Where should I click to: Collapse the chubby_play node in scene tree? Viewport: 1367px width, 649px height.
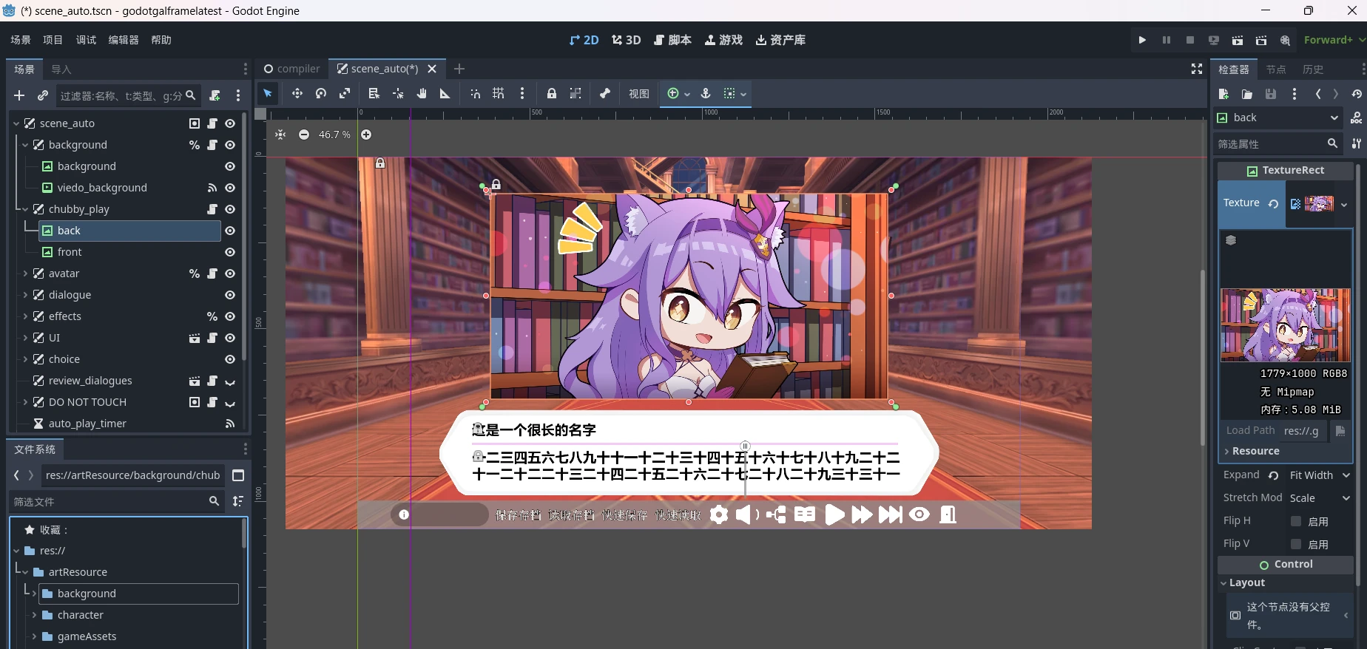(x=25, y=209)
